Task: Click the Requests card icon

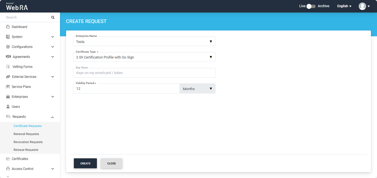Action: [x=8, y=117]
